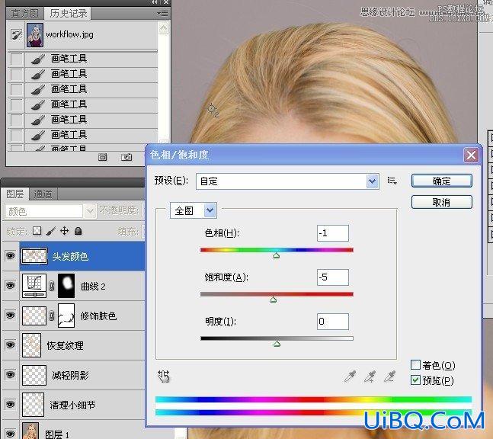This screenshot has height=439, width=493.
Task: Click the 明度 value input field
Action: pos(333,322)
